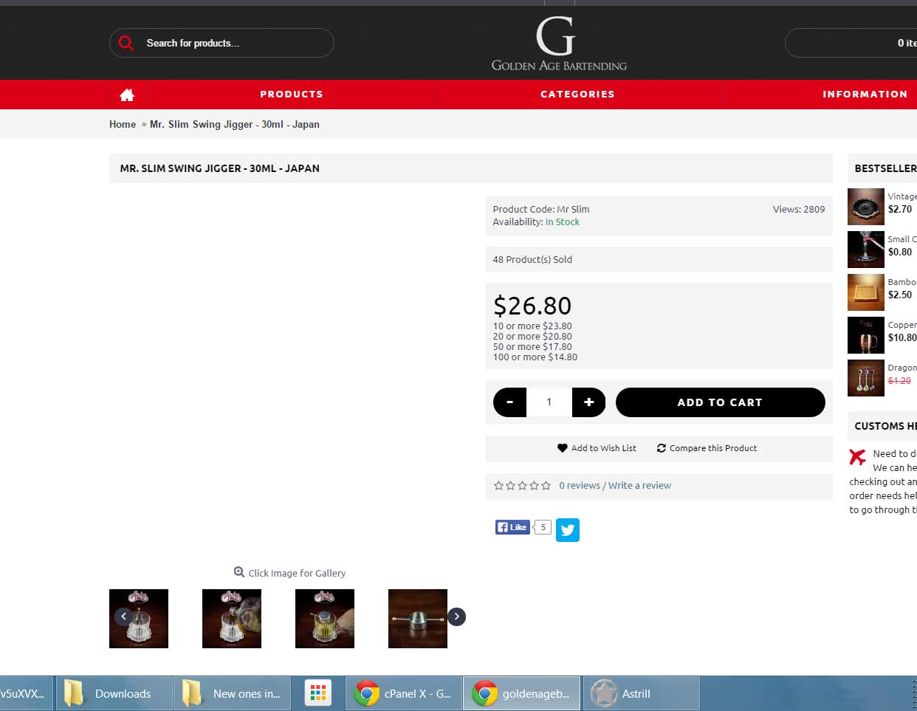Open Astrill from the taskbar
The height and width of the screenshot is (711, 917).
tap(641, 693)
